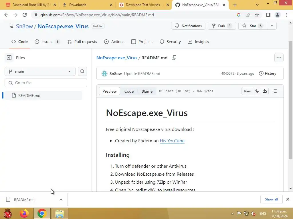Open Google search side icon in address bar
The height and width of the screenshot is (219, 293).
pos(238,15)
